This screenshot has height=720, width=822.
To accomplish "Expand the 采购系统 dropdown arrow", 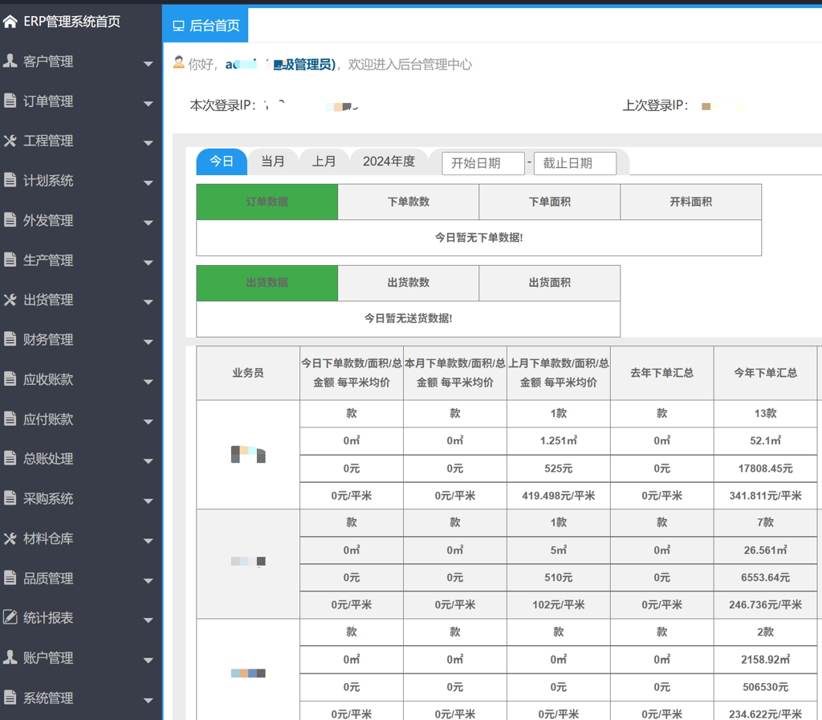I will [149, 500].
